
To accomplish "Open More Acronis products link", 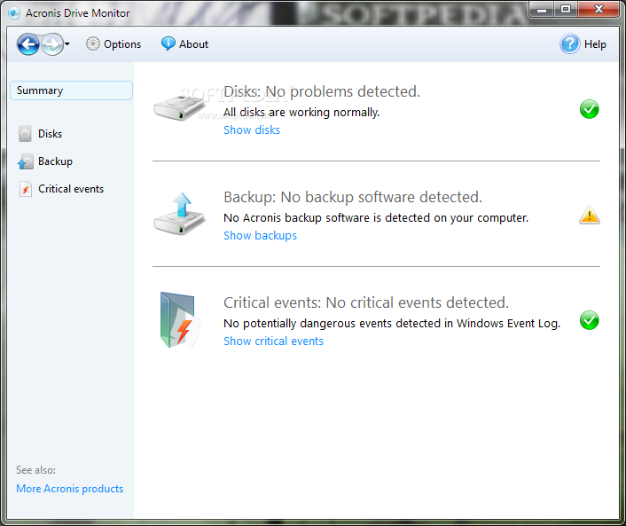I will (x=70, y=489).
